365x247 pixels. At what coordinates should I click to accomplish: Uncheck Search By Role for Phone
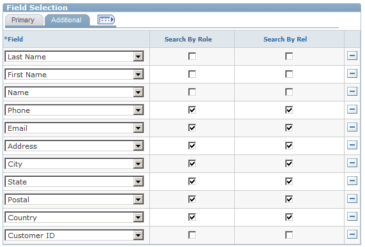192,110
